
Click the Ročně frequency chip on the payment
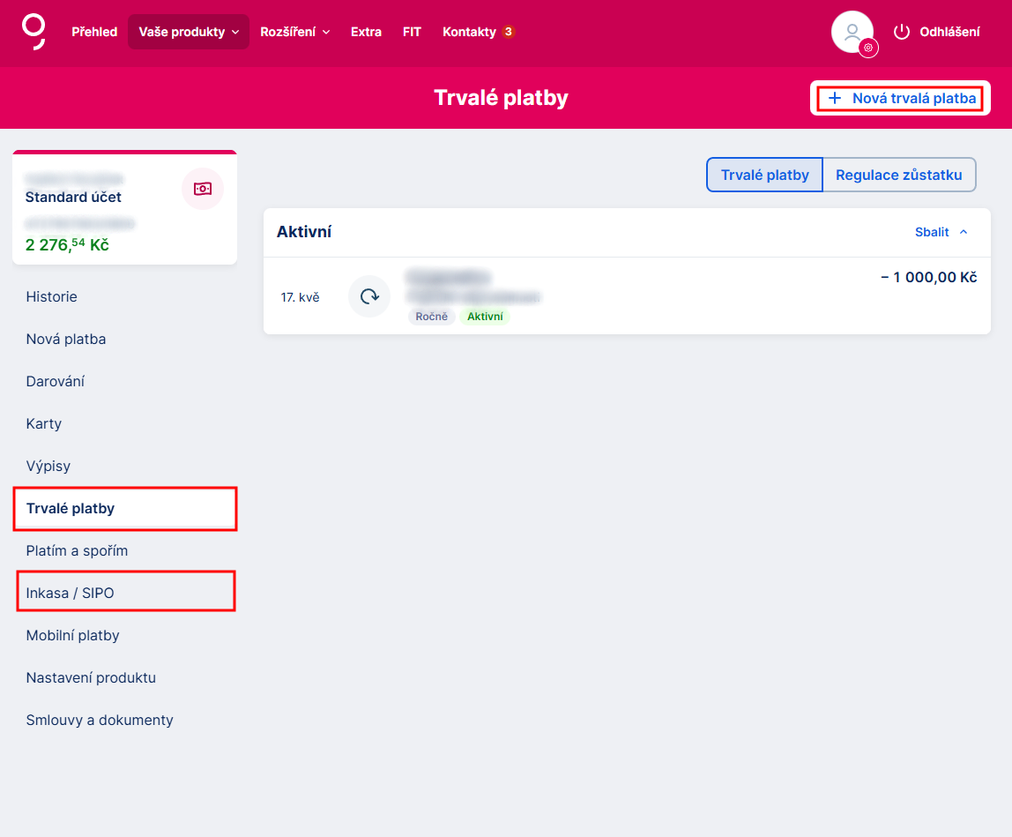point(431,316)
